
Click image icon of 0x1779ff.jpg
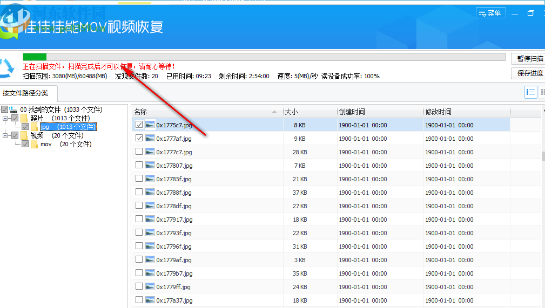(x=150, y=286)
